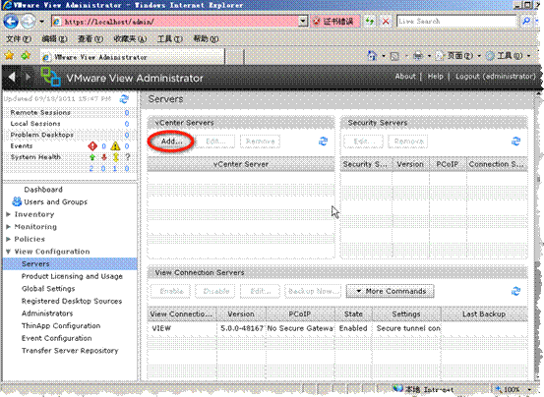Expand the Inventory tree node
Image resolution: width=544 pixels, height=397 pixels.
tap(8, 214)
